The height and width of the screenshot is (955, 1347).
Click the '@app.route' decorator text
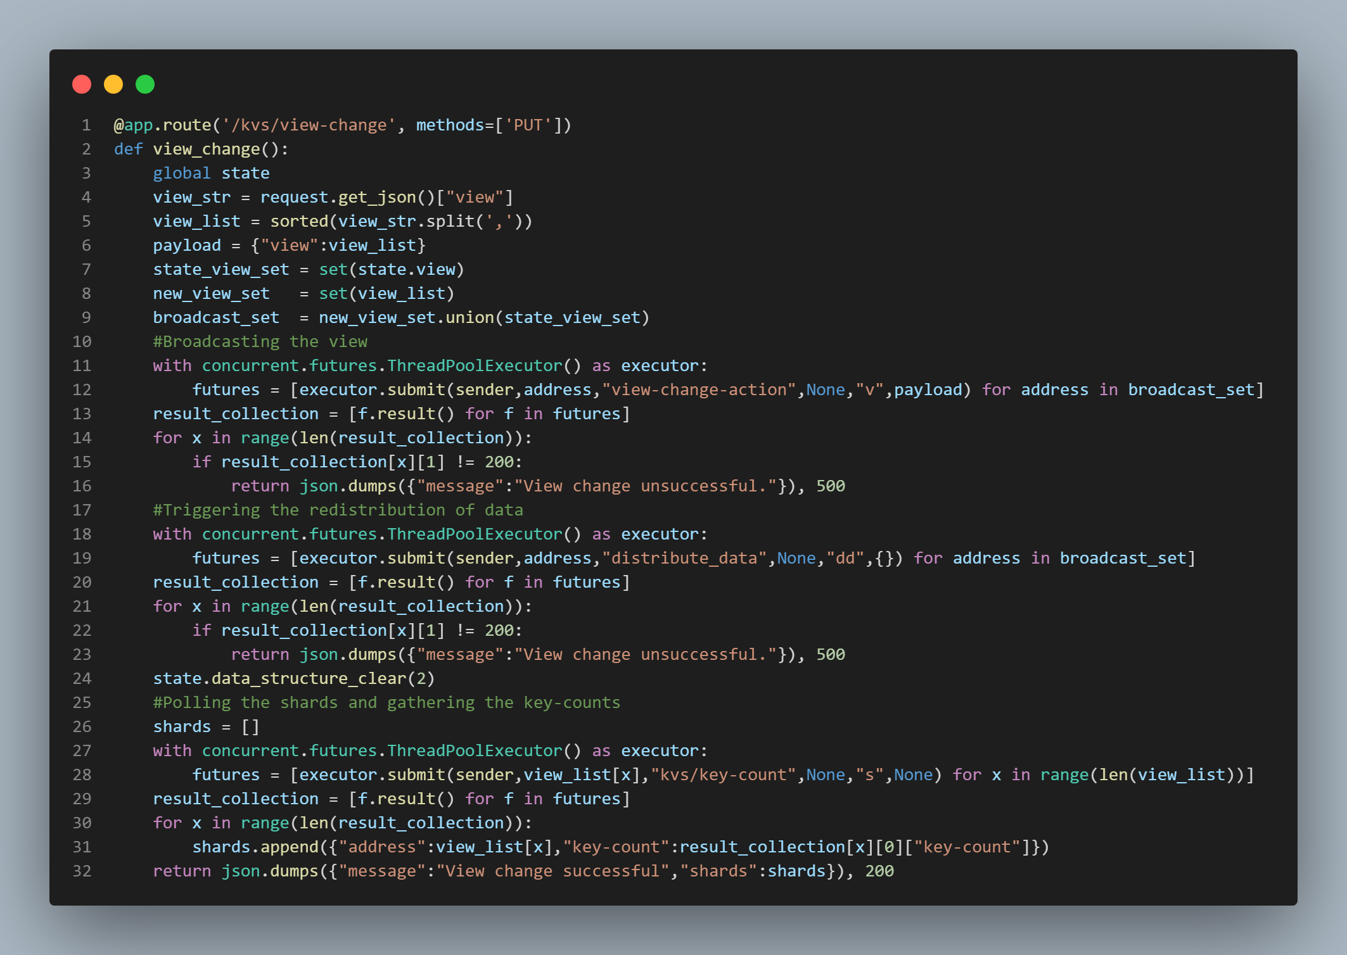point(162,125)
